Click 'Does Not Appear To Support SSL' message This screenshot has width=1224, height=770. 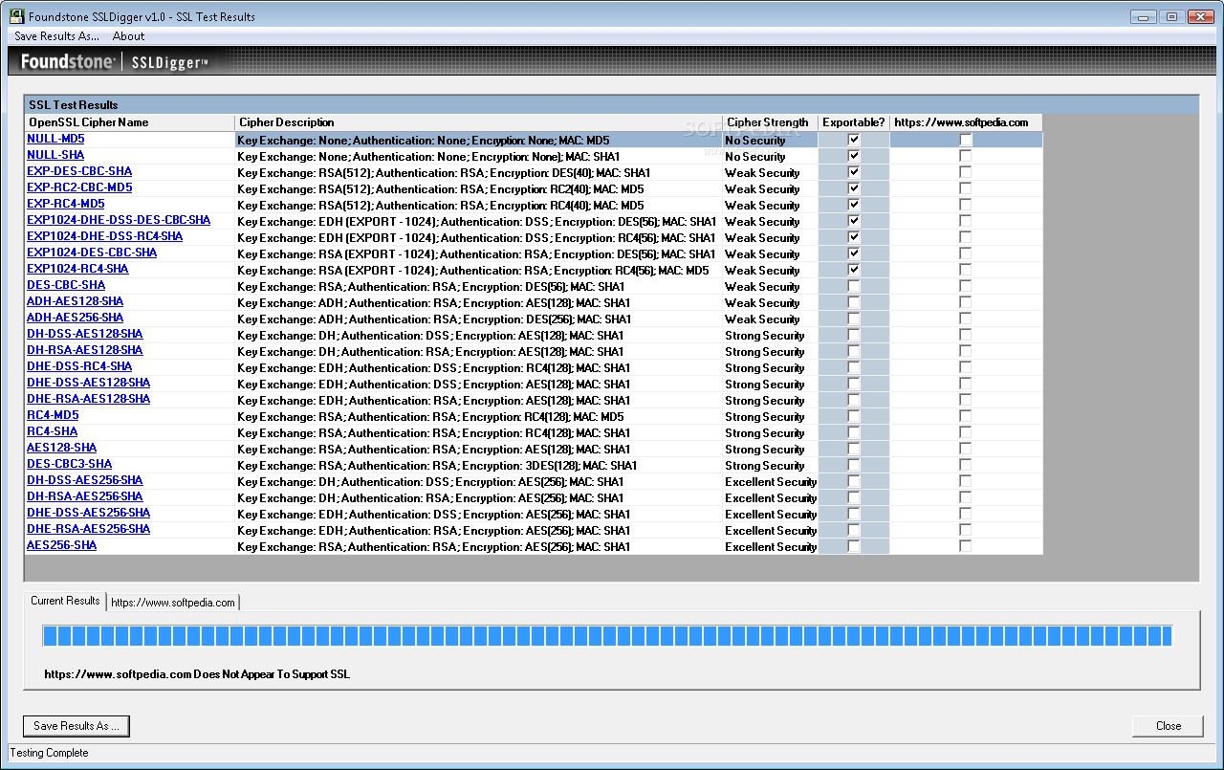[x=273, y=674]
